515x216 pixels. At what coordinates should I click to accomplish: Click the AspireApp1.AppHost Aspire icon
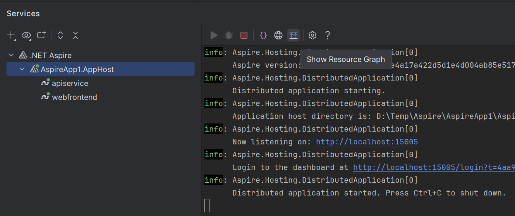click(x=34, y=69)
